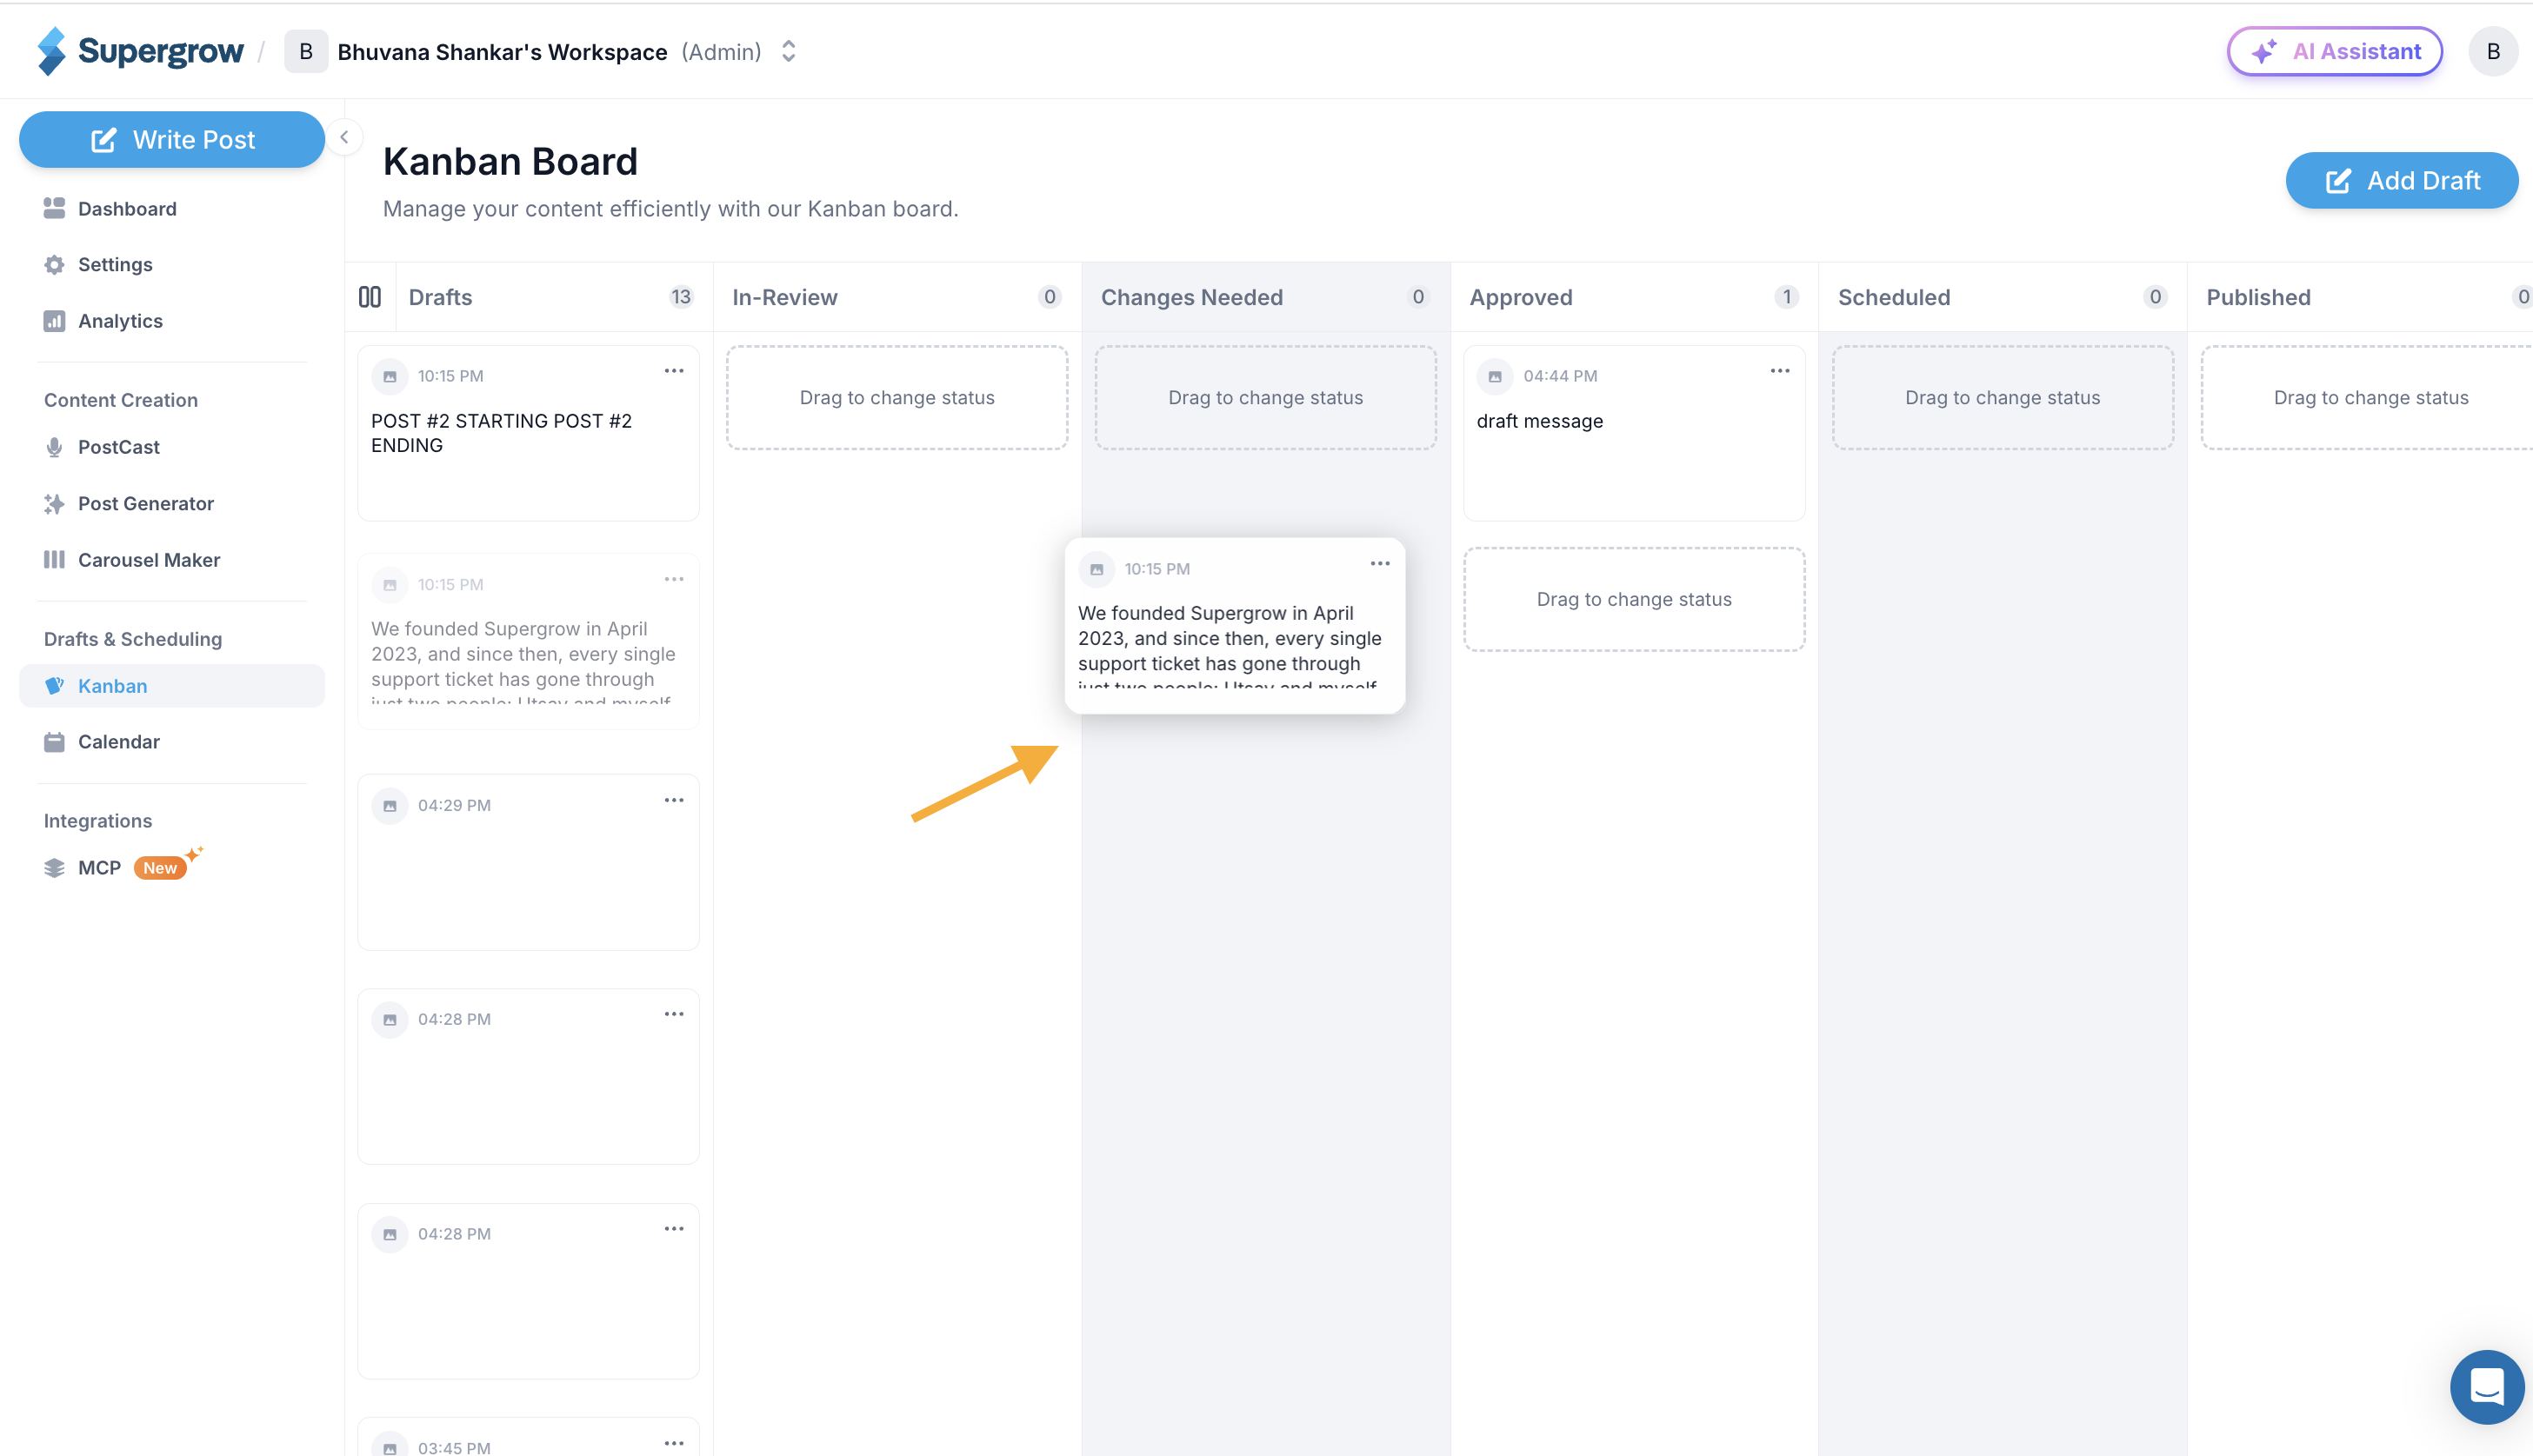
Task: Open options menu on draft message card
Action: tap(1780, 371)
